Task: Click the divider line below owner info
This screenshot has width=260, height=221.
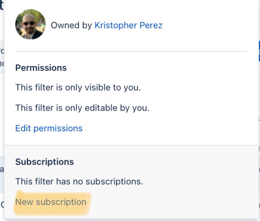Action: pos(131,51)
